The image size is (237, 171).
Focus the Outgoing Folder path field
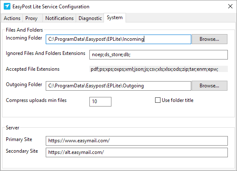point(118,86)
